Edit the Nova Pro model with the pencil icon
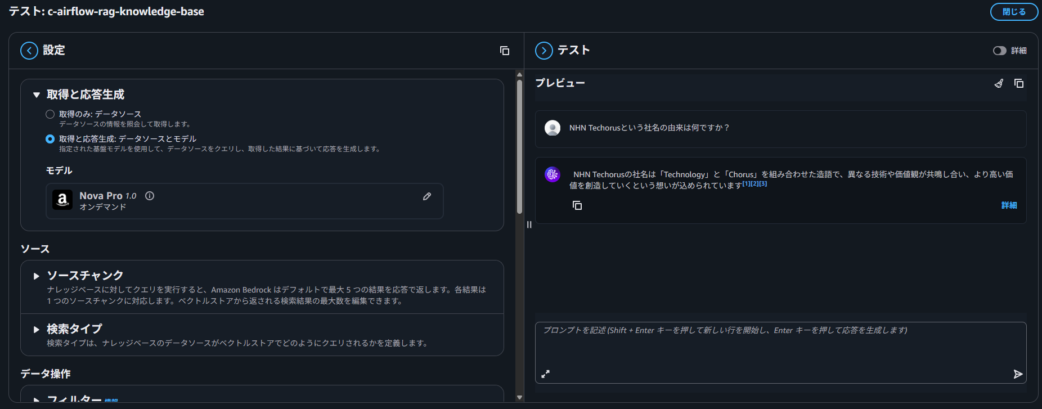Screen dimensions: 1042x409 tap(427, 196)
